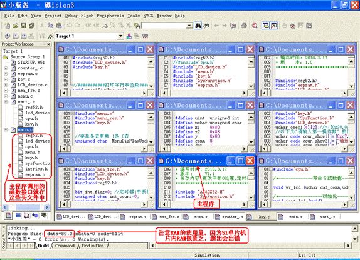Click Project Workspace horizontal scroll left arrow
360x260 pixels.
tap(5, 207)
